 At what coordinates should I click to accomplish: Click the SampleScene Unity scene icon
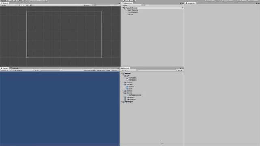coord(124,8)
